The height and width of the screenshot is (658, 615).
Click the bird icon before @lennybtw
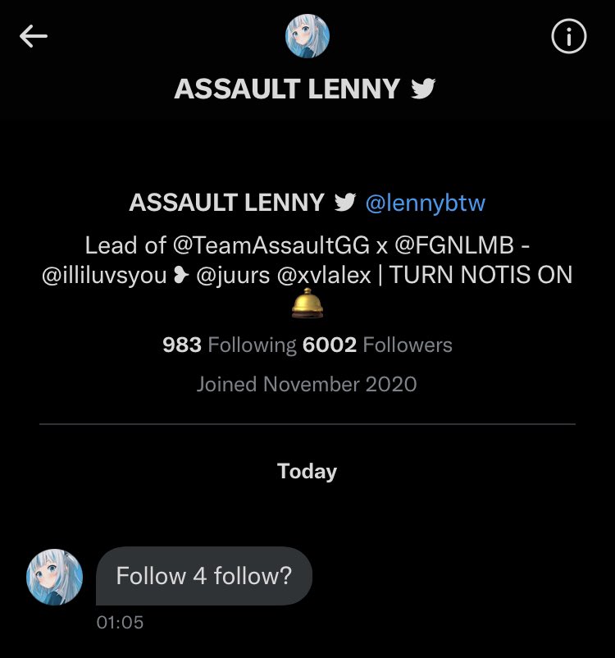coord(344,202)
